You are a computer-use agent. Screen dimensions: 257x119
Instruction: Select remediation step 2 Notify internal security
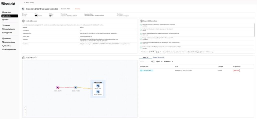[x=197, y=30]
